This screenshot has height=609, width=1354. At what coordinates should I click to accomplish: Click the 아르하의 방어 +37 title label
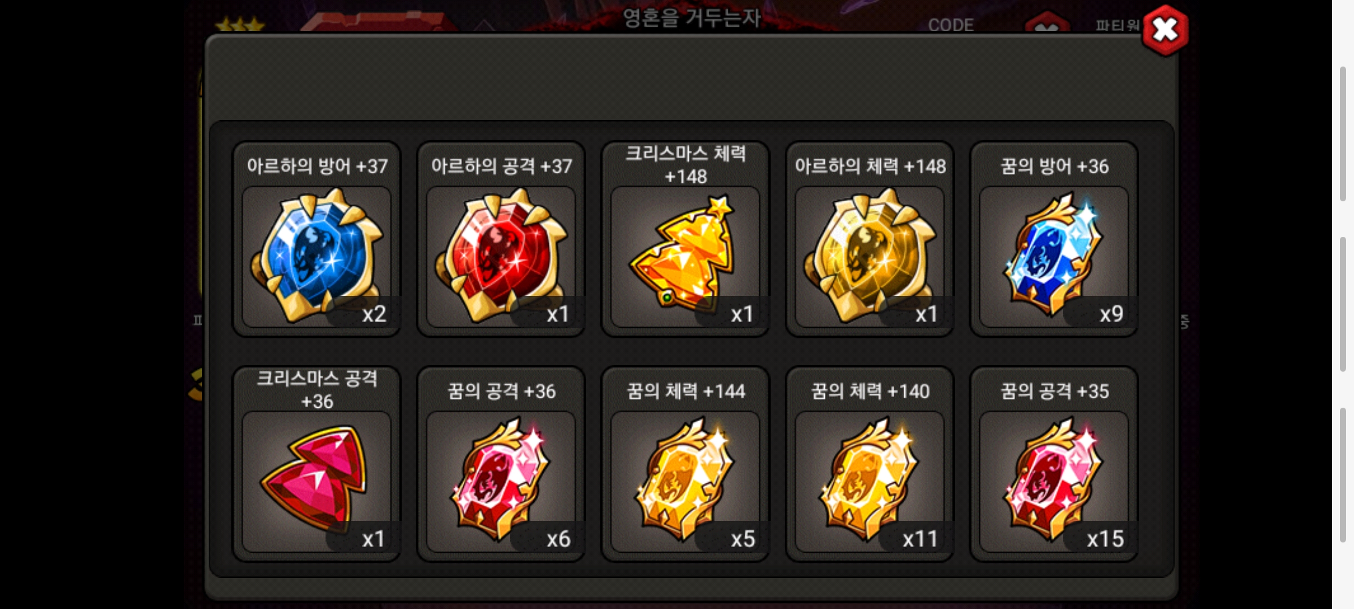click(x=317, y=166)
